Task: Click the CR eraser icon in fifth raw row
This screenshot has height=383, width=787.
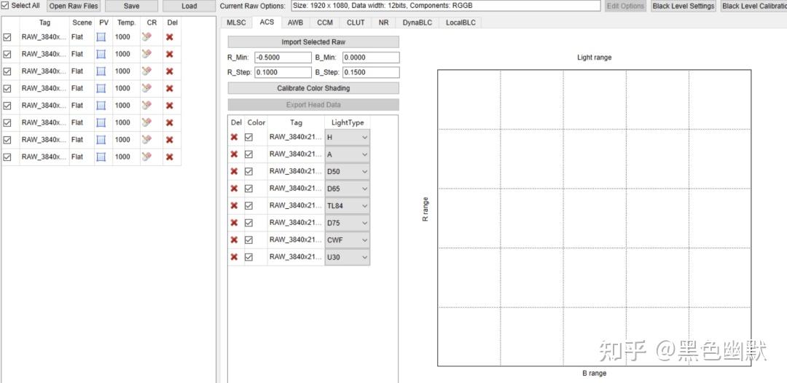Action: point(146,106)
